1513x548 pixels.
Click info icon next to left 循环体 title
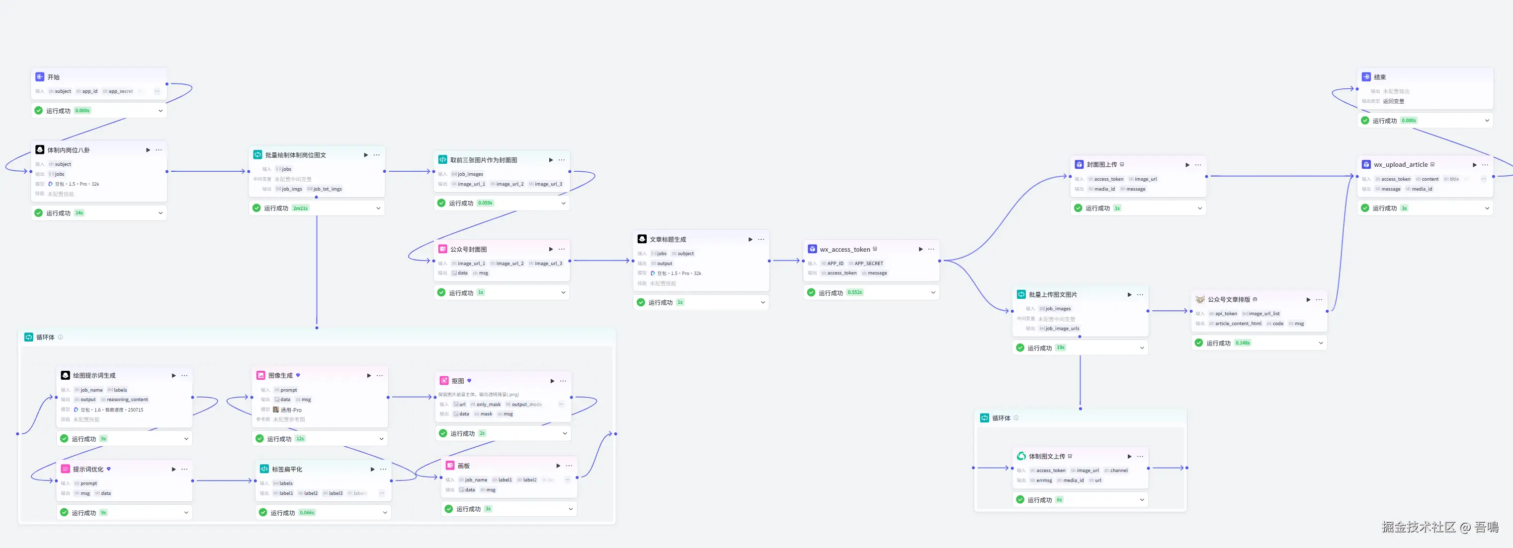click(61, 338)
